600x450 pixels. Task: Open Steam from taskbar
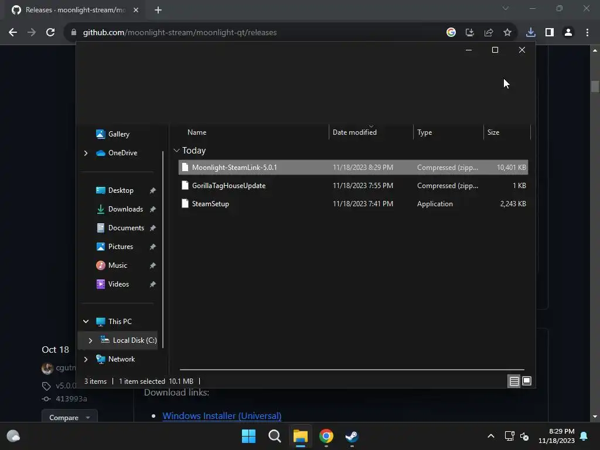pyautogui.click(x=352, y=436)
